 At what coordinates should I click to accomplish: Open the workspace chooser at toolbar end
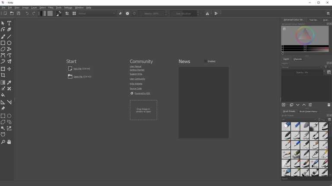coord(328,13)
